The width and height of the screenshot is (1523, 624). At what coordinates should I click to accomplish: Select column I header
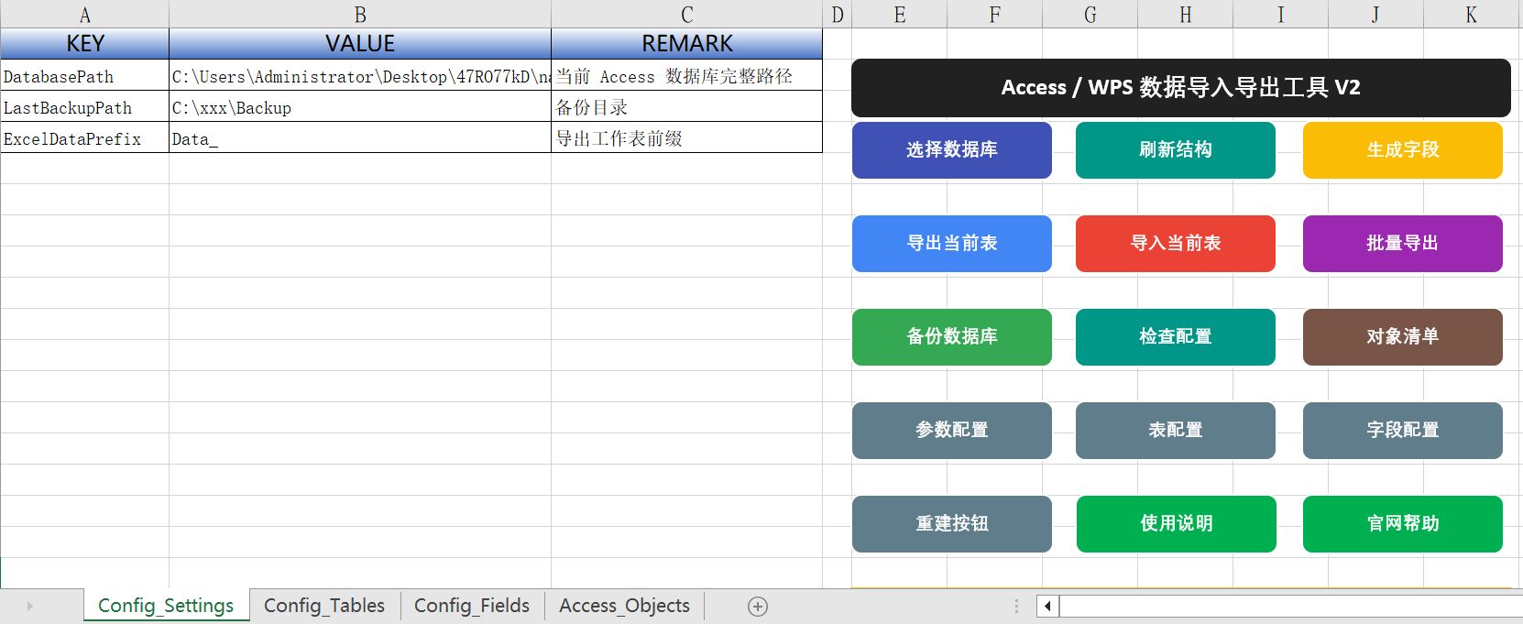(1280, 15)
